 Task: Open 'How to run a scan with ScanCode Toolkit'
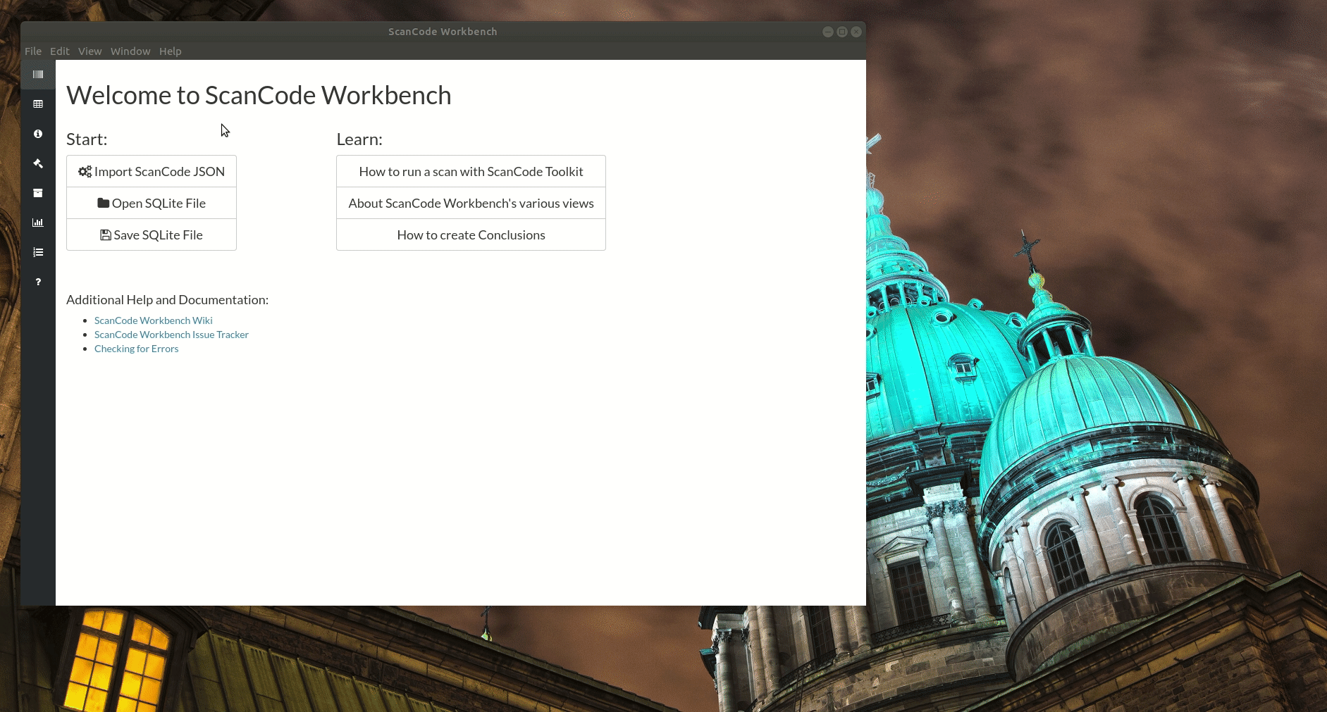(x=471, y=171)
